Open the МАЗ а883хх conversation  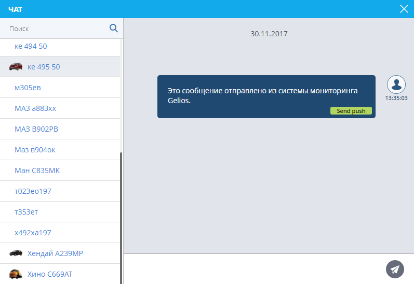[x=35, y=108]
